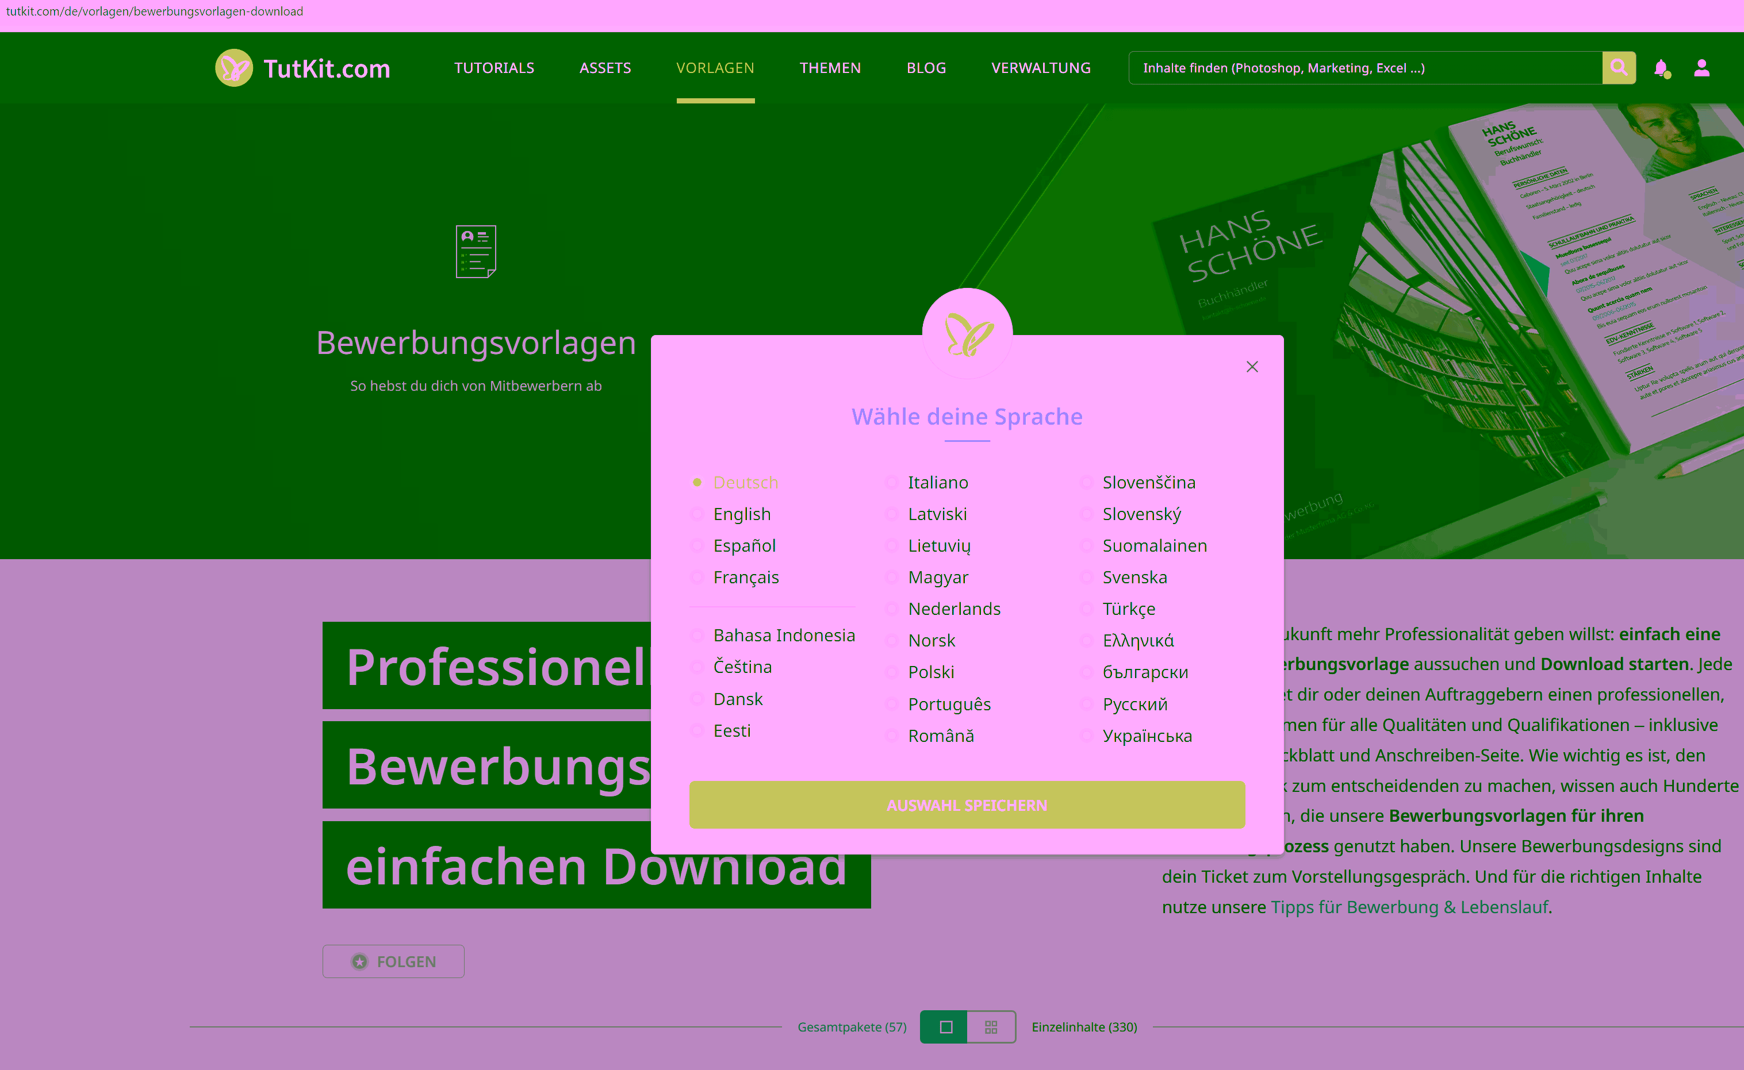Click the TutKit butterfly logo
The height and width of the screenshot is (1070, 1744).
pyautogui.click(x=233, y=68)
